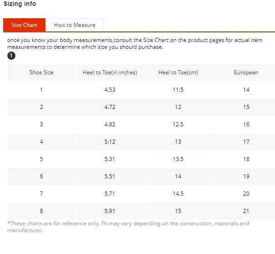275x254 pixels.
Task: Click European size 17 cell
Action: pos(246,142)
